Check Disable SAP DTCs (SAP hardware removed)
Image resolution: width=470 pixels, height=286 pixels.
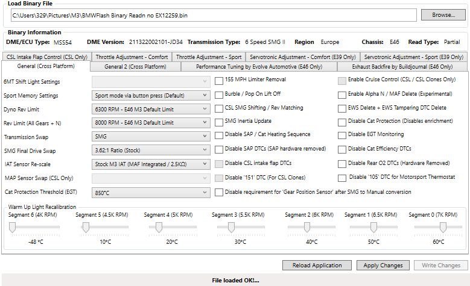click(219, 149)
